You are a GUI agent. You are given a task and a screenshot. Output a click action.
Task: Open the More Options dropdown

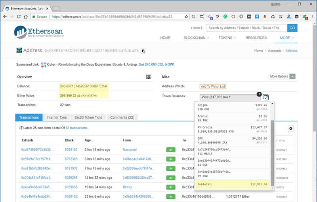282,76
